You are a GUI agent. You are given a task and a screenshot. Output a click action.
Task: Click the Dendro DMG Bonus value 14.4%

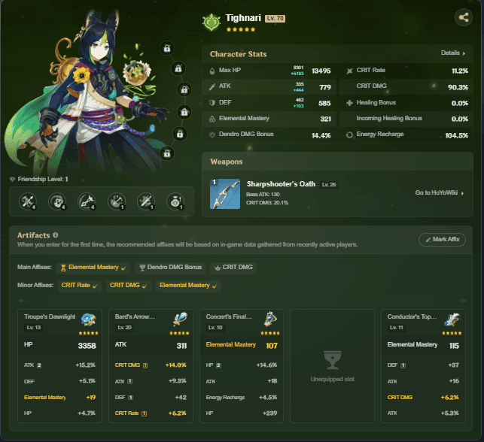[321, 135]
